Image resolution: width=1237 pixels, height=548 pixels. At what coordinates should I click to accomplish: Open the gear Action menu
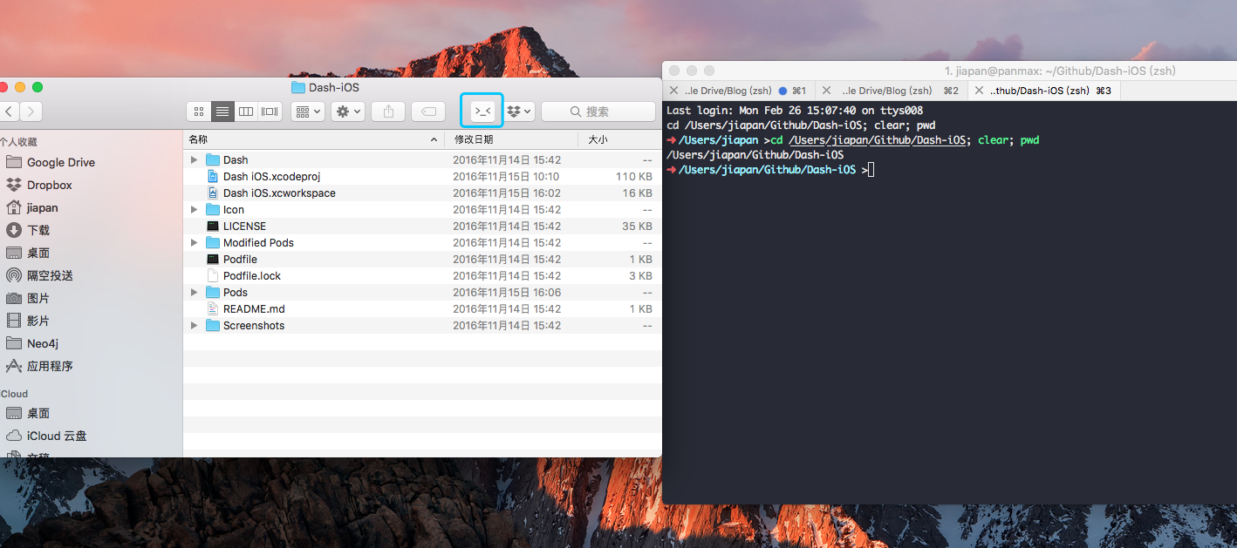click(x=347, y=112)
